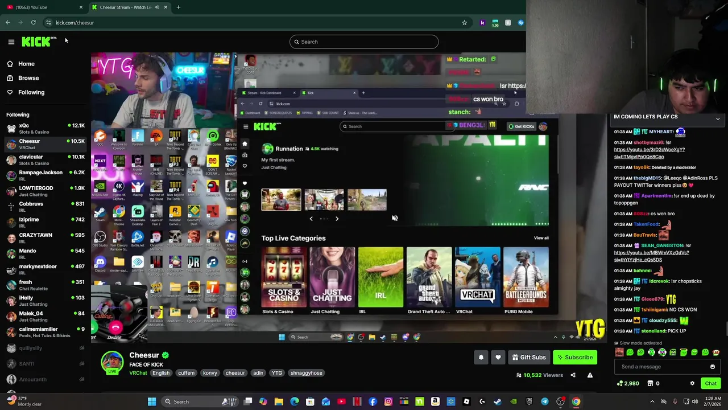Click the Kick logo
Image resolution: width=728 pixels, height=410 pixels.
click(38, 42)
